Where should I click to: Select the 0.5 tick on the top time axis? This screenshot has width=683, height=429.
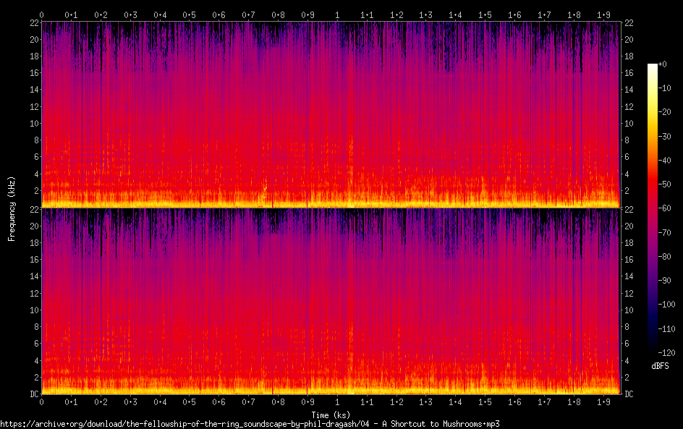[x=190, y=14]
